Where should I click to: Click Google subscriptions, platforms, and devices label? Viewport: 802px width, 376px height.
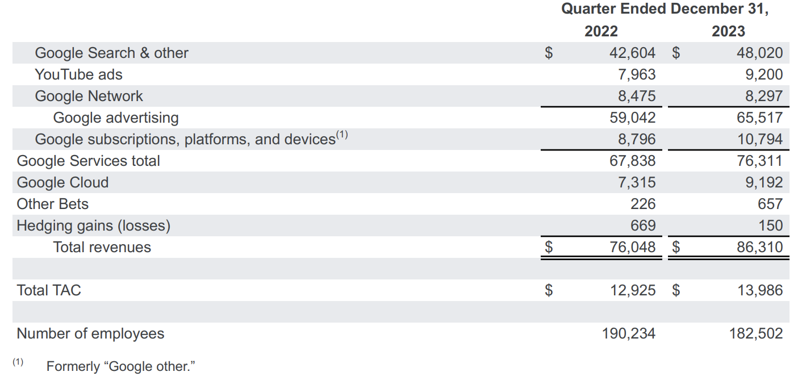click(x=185, y=139)
